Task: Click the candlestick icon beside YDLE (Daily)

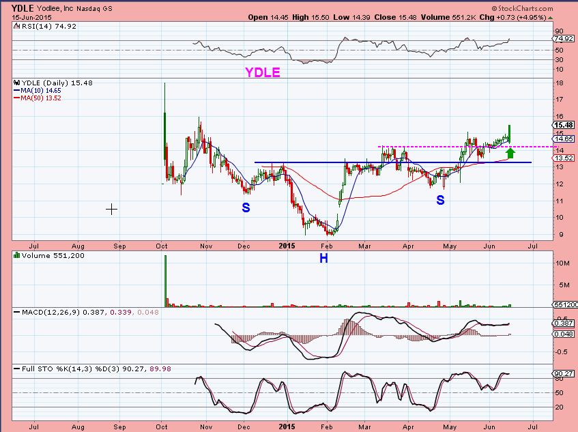Action: click(x=16, y=83)
